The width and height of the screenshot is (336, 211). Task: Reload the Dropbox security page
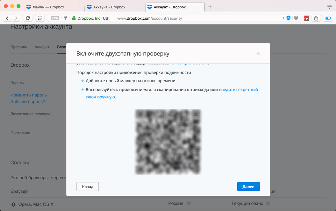pyautogui.click(x=28, y=18)
